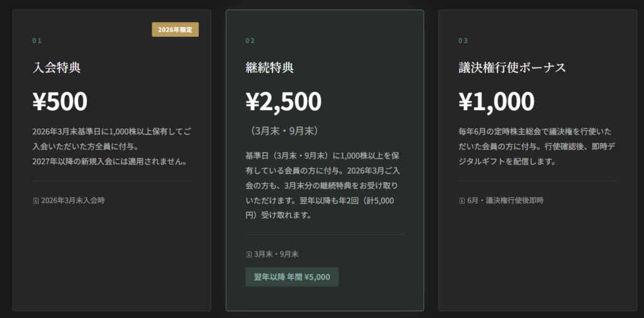The height and width of the screenshot is (318, 644).
Task: Click the ¥2,500 amount
Action: pos(283,101)
